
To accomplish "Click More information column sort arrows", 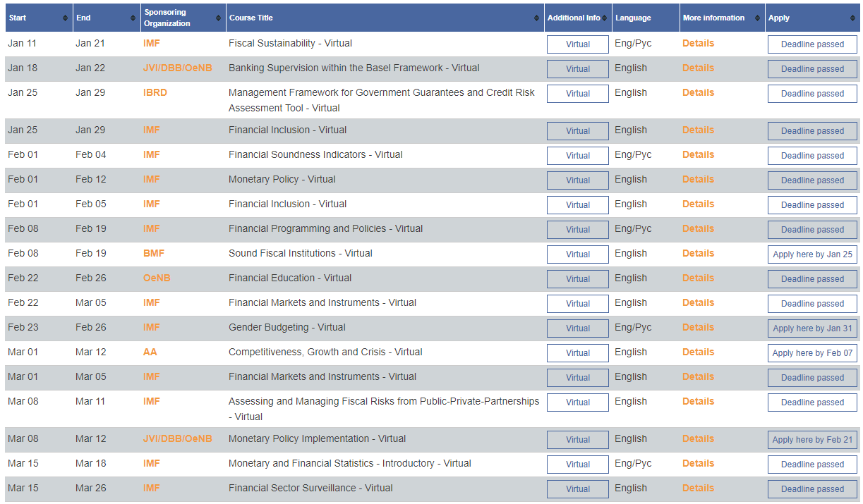I will pyautogui.click(x=758, y=18).
